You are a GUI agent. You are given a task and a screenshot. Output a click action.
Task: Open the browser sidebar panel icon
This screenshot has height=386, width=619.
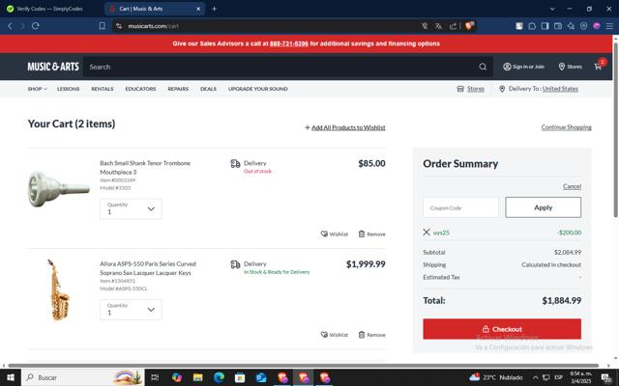coord(545,26)
